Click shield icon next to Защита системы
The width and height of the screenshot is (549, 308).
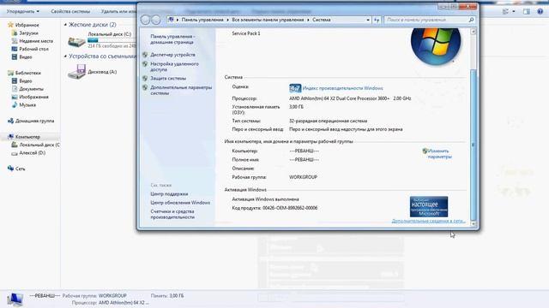145,79
